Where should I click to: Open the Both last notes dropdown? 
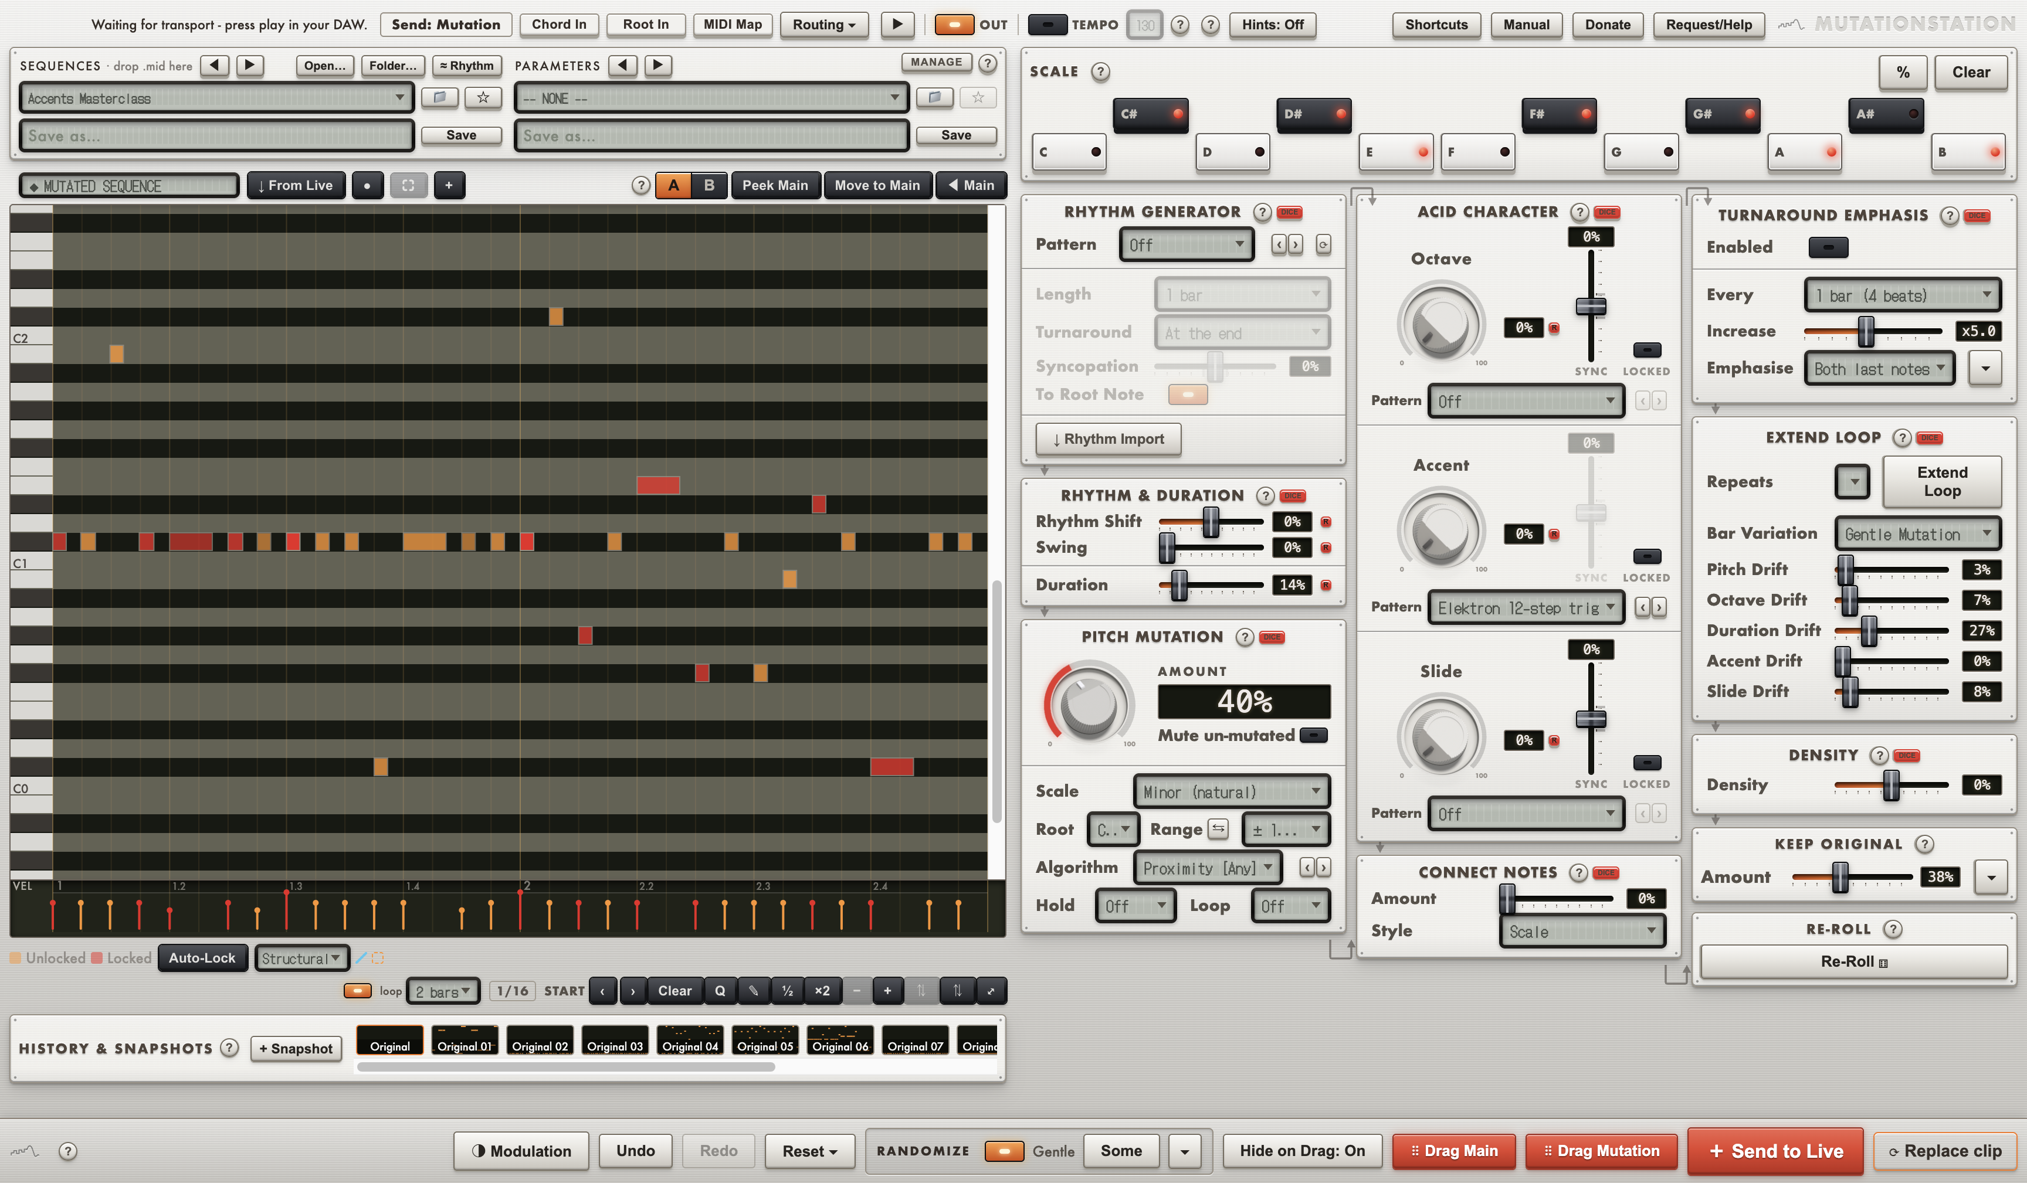point(1879,368)
